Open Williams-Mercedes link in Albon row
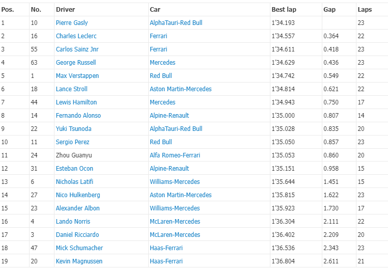388x269 pixels. point(175,208)
